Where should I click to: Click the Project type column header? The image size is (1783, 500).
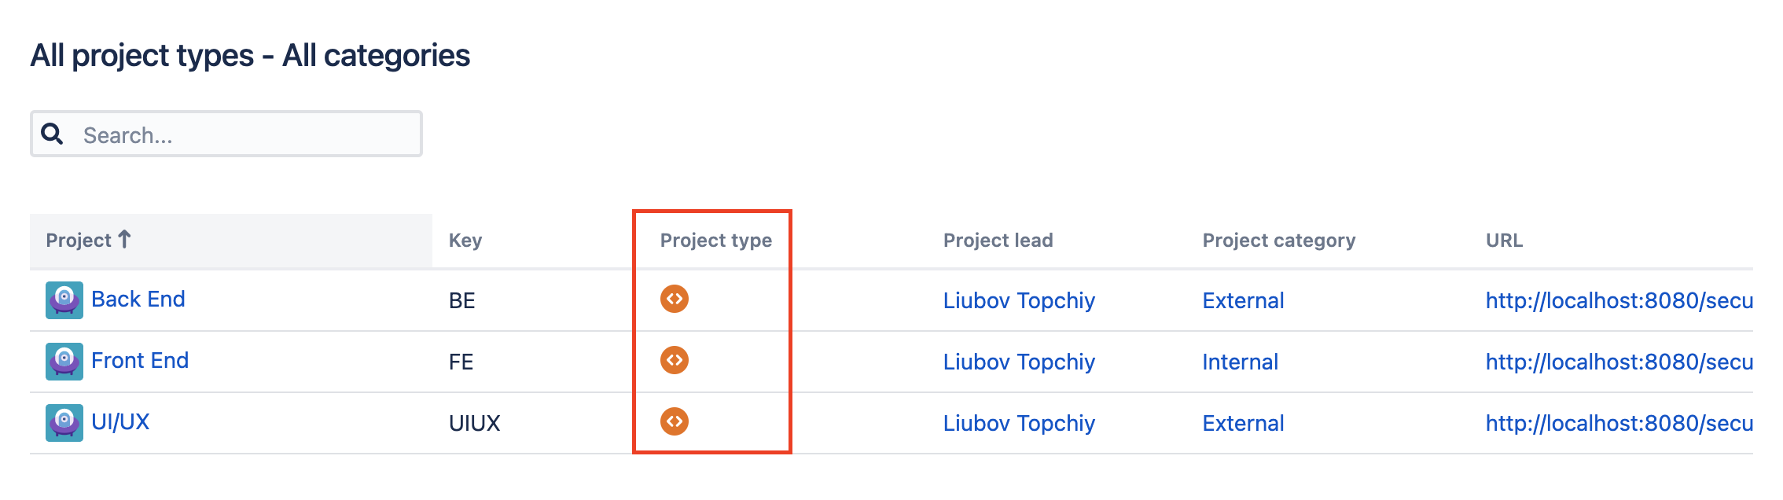click(715, 241)
